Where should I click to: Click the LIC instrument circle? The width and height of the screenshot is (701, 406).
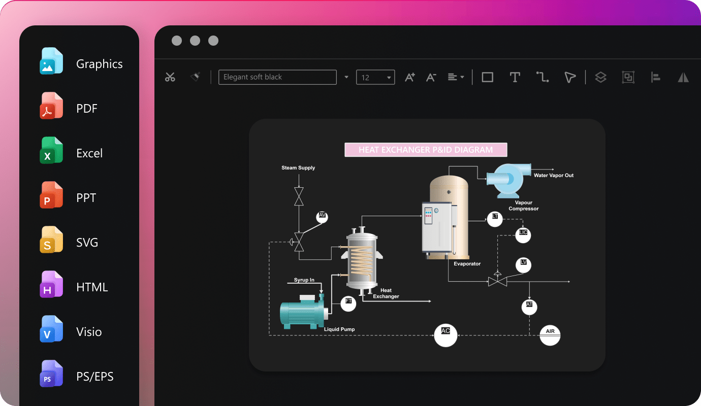click(523, 234)
